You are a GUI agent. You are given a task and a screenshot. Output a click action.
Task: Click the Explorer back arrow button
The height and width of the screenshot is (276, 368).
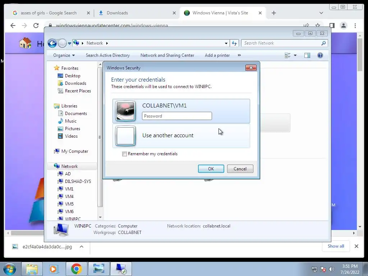click(x=52, y=43)
